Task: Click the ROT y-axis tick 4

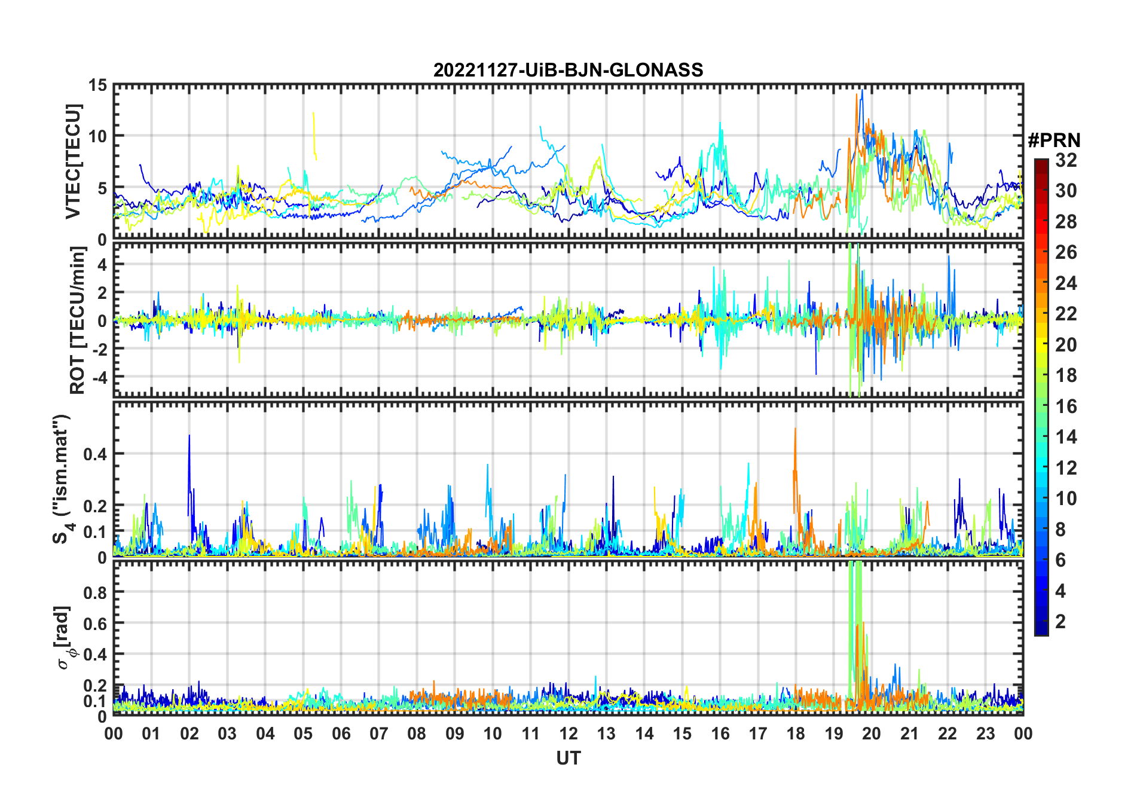Action: point(102,264)
